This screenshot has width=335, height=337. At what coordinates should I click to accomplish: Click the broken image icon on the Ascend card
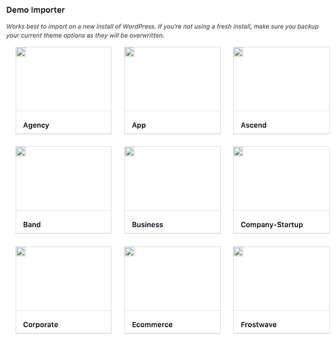238,52
